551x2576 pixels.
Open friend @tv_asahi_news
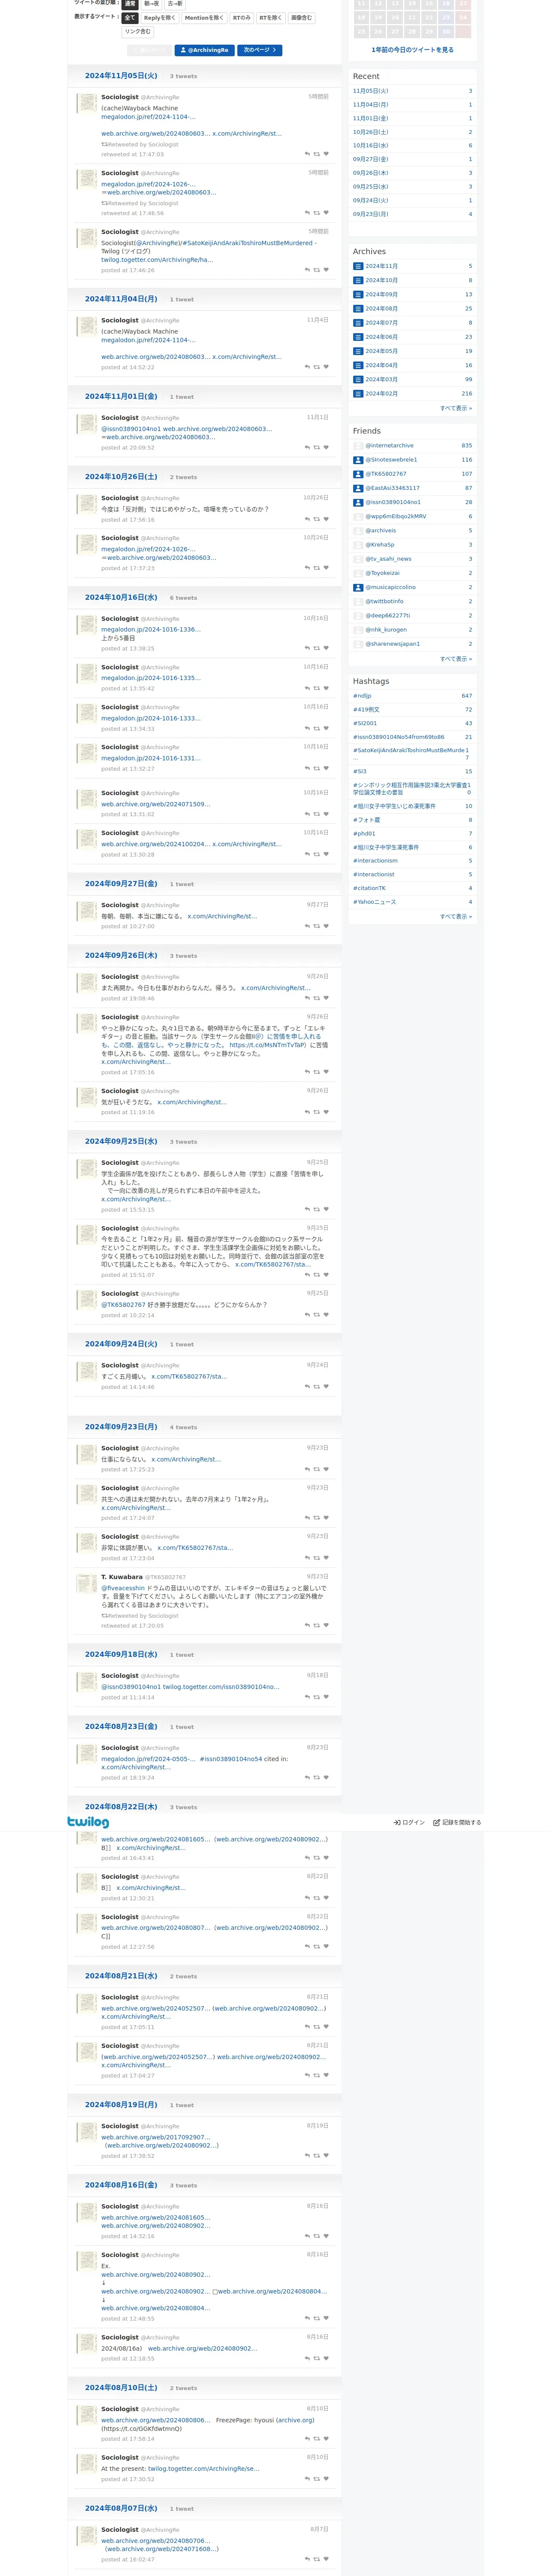(x=388, y=559)
